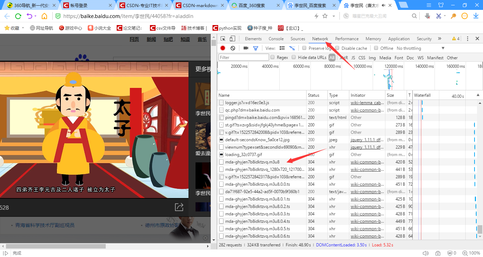The width and height of the screenshot is (483, 257).
Task: Click the page horizontal scrollbar
Action: coord(56,246)
